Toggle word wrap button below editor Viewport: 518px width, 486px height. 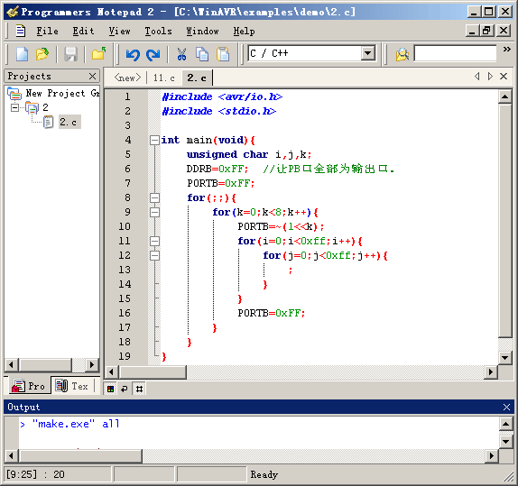coord(125,389)
